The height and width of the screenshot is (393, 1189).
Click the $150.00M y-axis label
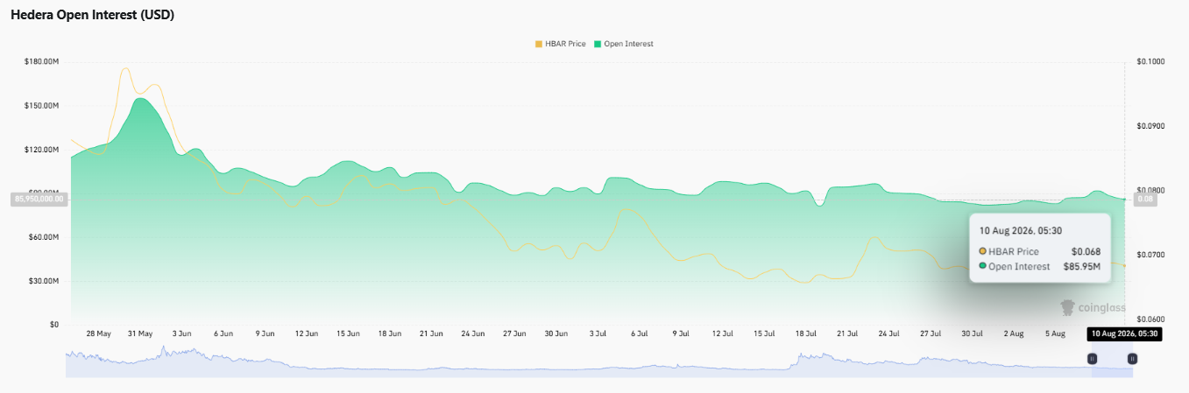click(x=41, y=106)
